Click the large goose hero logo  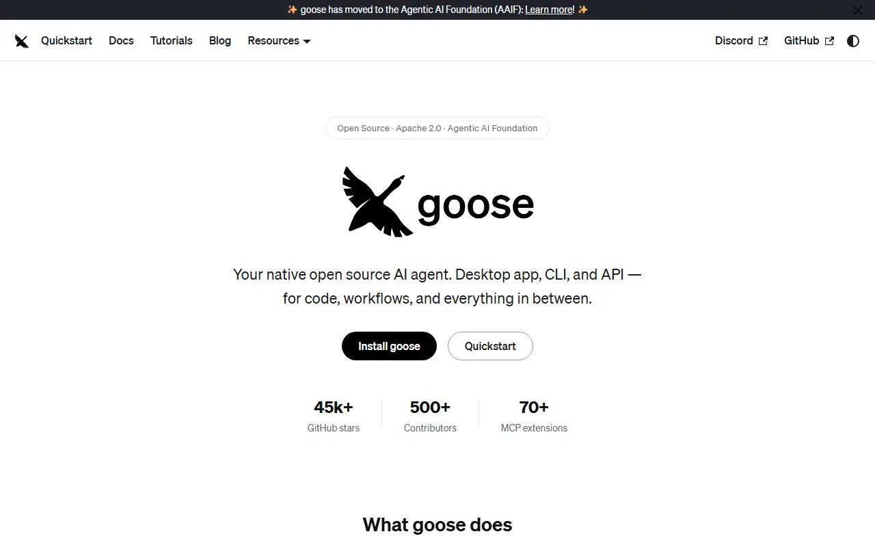[437, 202]
